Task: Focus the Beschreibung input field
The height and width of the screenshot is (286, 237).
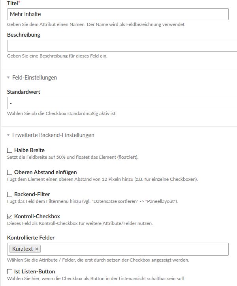Action: click(x=122, y=46)
